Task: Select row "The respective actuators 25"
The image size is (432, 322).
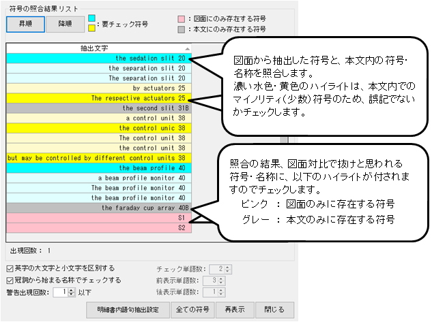Action: coord(99,98)
